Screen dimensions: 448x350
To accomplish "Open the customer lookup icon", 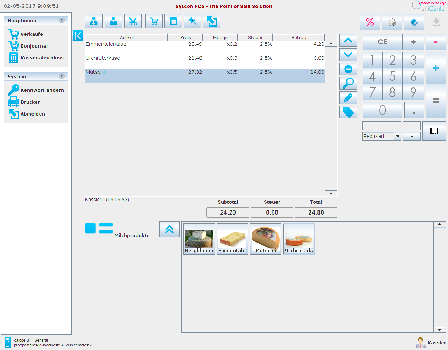I will coord(113,21).
